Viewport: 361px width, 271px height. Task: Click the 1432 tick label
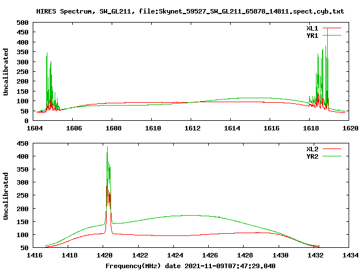click(315, 255)
